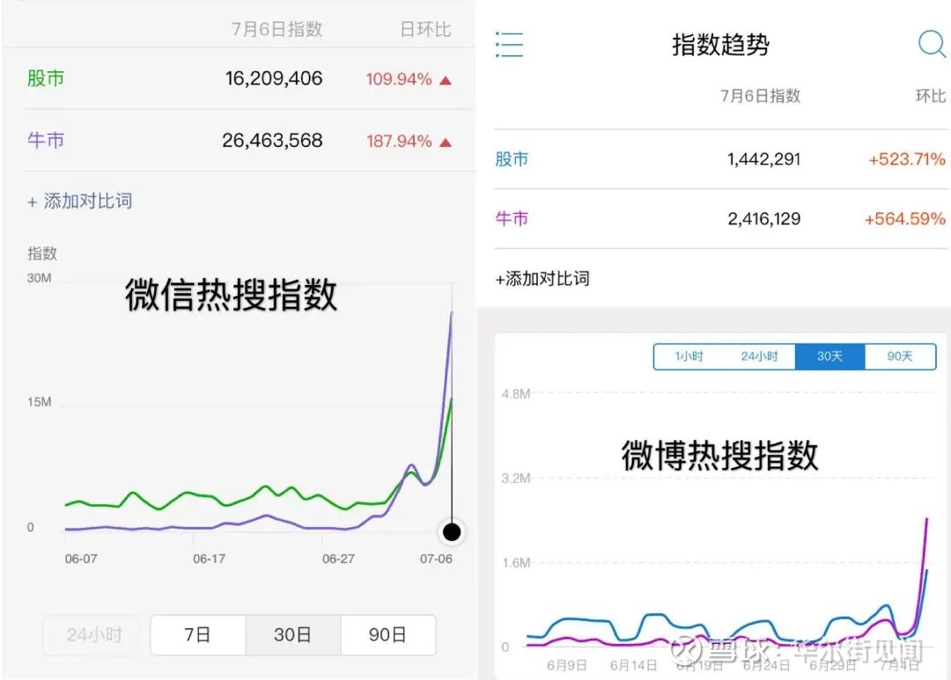This screenshot has width=951, height=680.
Task: Click percentage 109.94%
Action: [399, 79]
